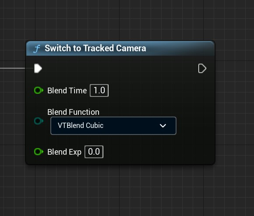Click the white input execution pin

tap(38, 68)
